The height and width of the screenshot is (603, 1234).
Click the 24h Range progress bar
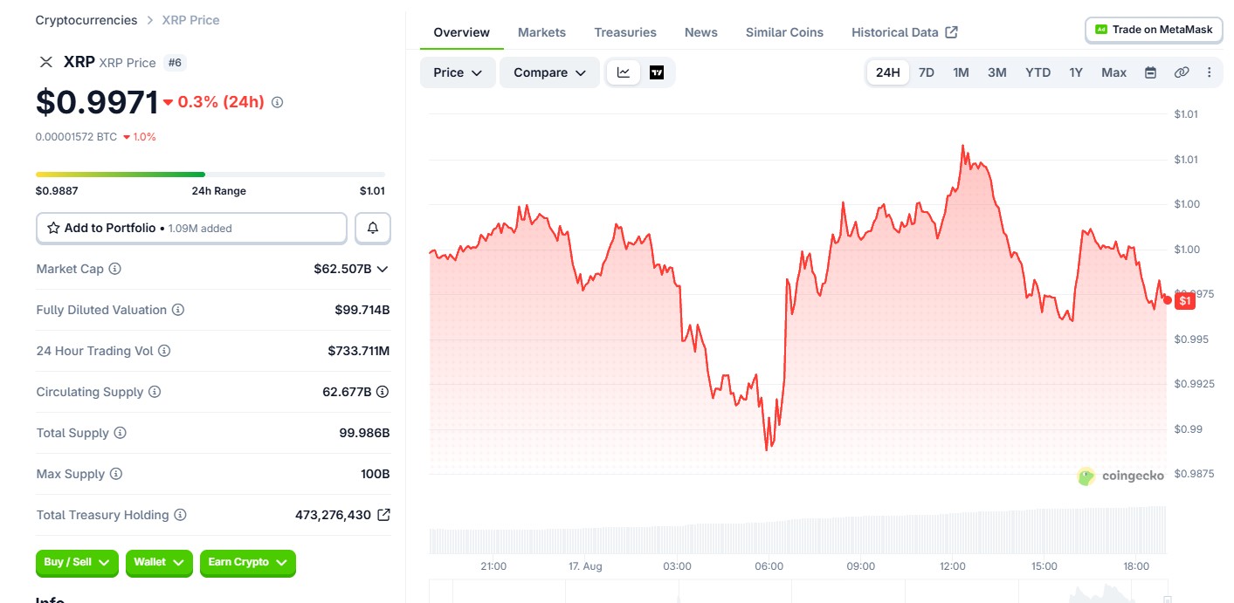(x=210, y=175)
